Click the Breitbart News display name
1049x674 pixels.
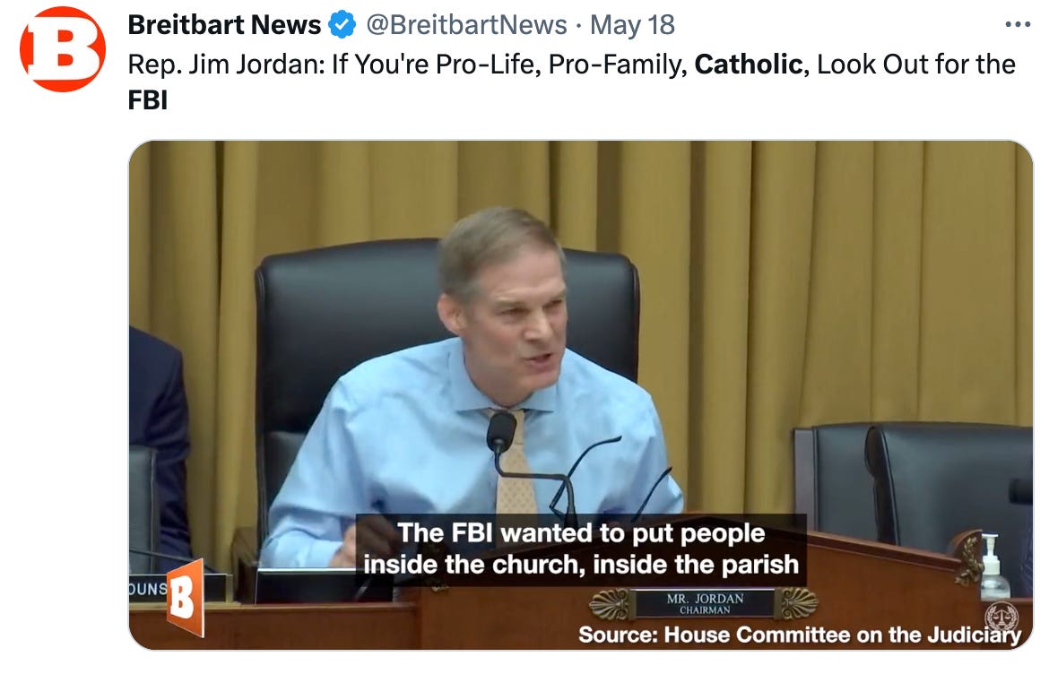pyautogui.click(x=224, y=25)
